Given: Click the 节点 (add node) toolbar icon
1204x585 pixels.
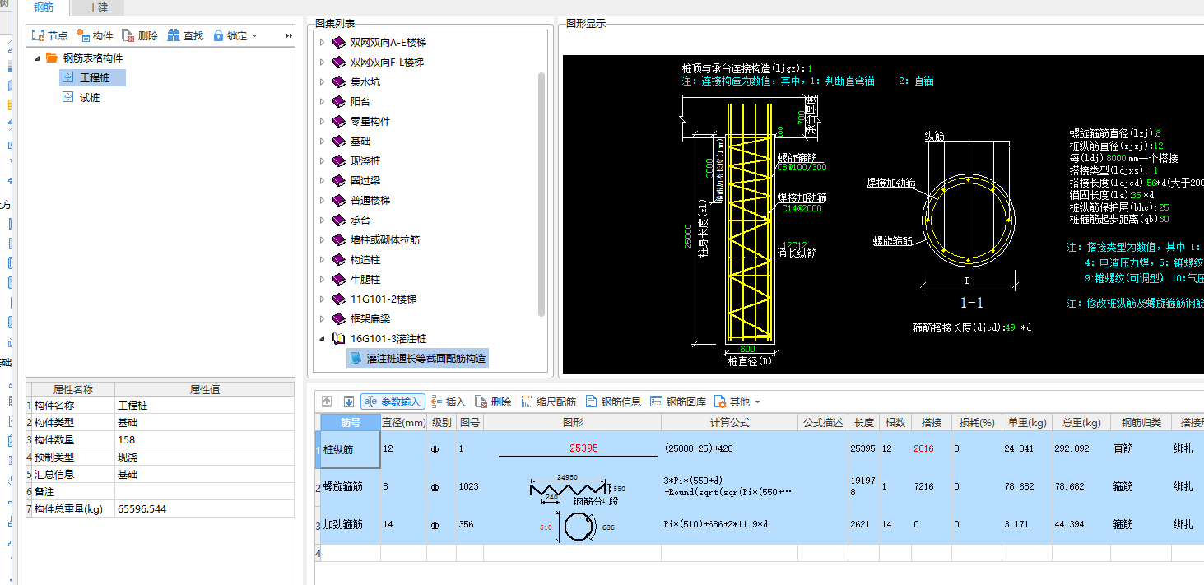Looking at the screenshot, I should [x=39, y=36].
